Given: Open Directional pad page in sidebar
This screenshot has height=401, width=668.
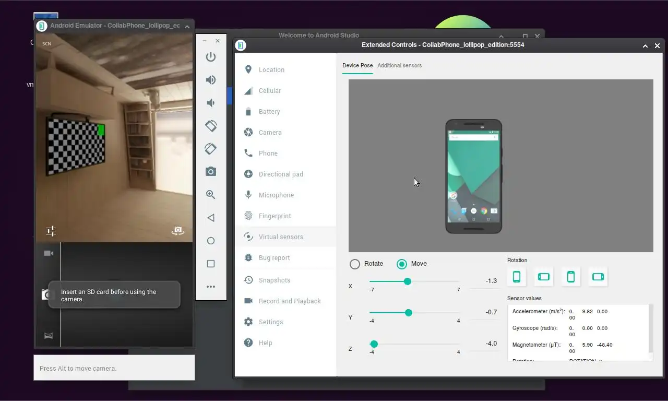Looking at the screenshot, I should pos(285,174).
